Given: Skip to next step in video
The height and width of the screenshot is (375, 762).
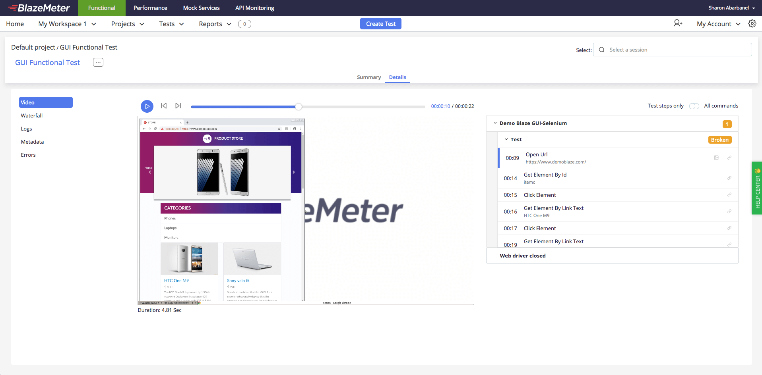Looking at the screenshot, I should (178, 106).
